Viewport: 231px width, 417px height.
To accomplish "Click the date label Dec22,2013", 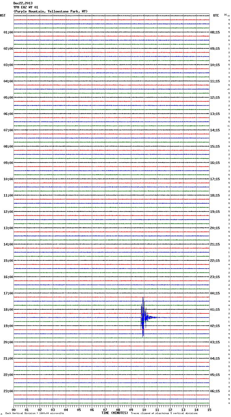I will click(23, 3).
